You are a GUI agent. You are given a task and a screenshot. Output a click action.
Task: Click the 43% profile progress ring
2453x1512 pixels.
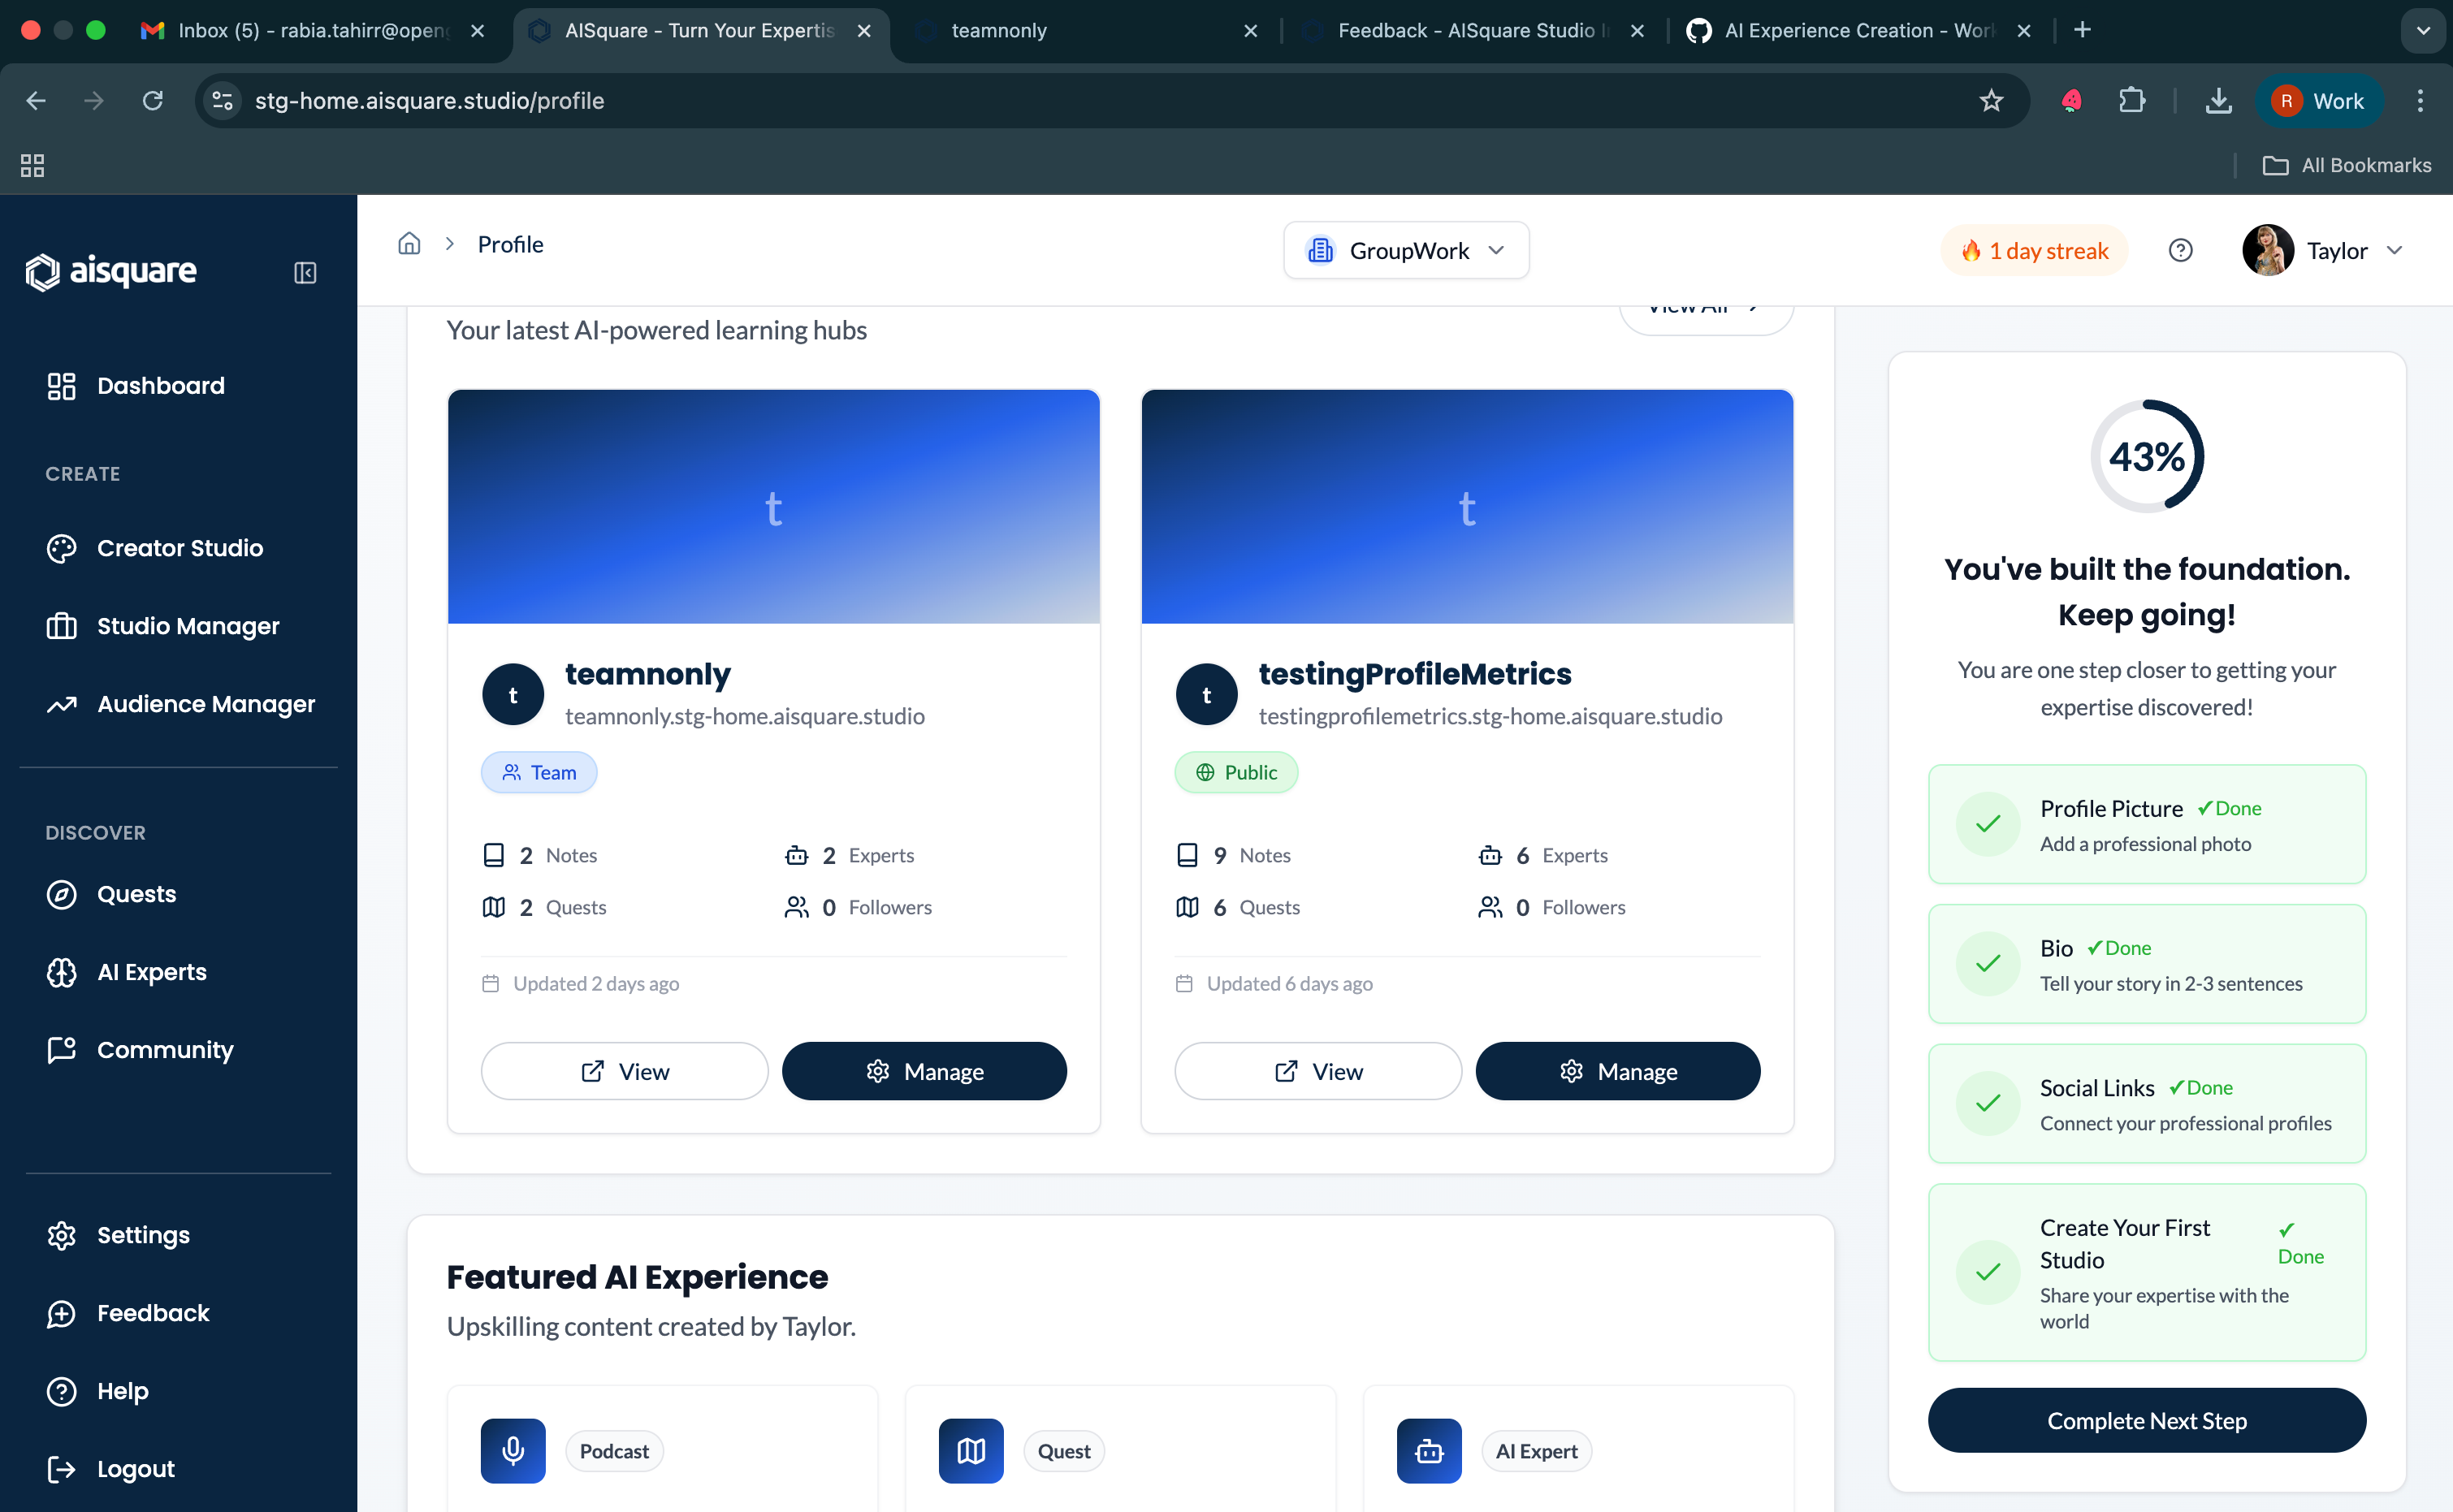point(2146,456)
